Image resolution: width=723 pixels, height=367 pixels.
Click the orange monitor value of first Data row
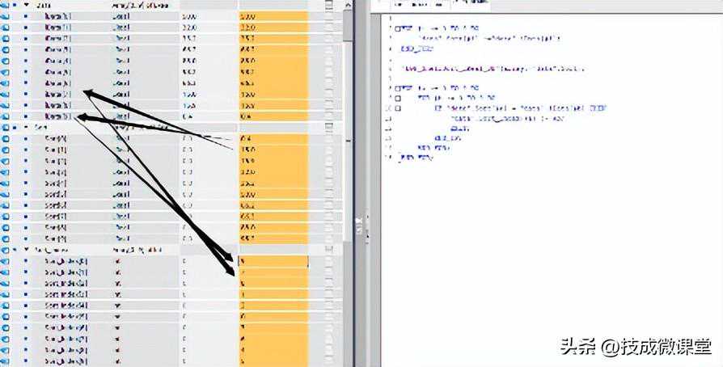273,16
